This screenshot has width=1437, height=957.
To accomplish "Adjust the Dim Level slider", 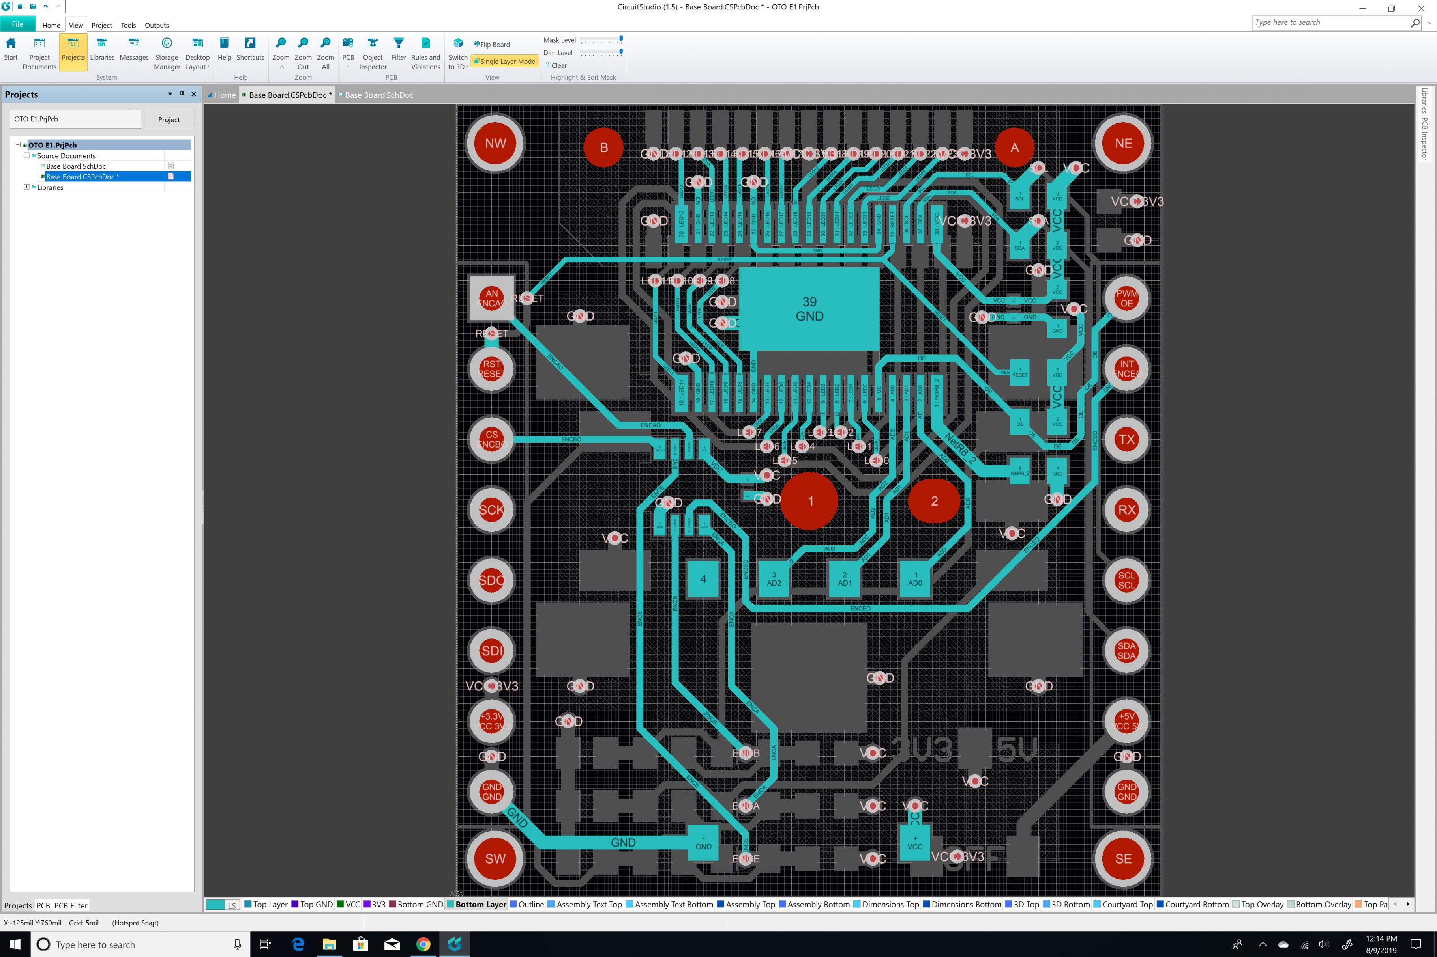I will pyautogui.click(x=601, y=53).
